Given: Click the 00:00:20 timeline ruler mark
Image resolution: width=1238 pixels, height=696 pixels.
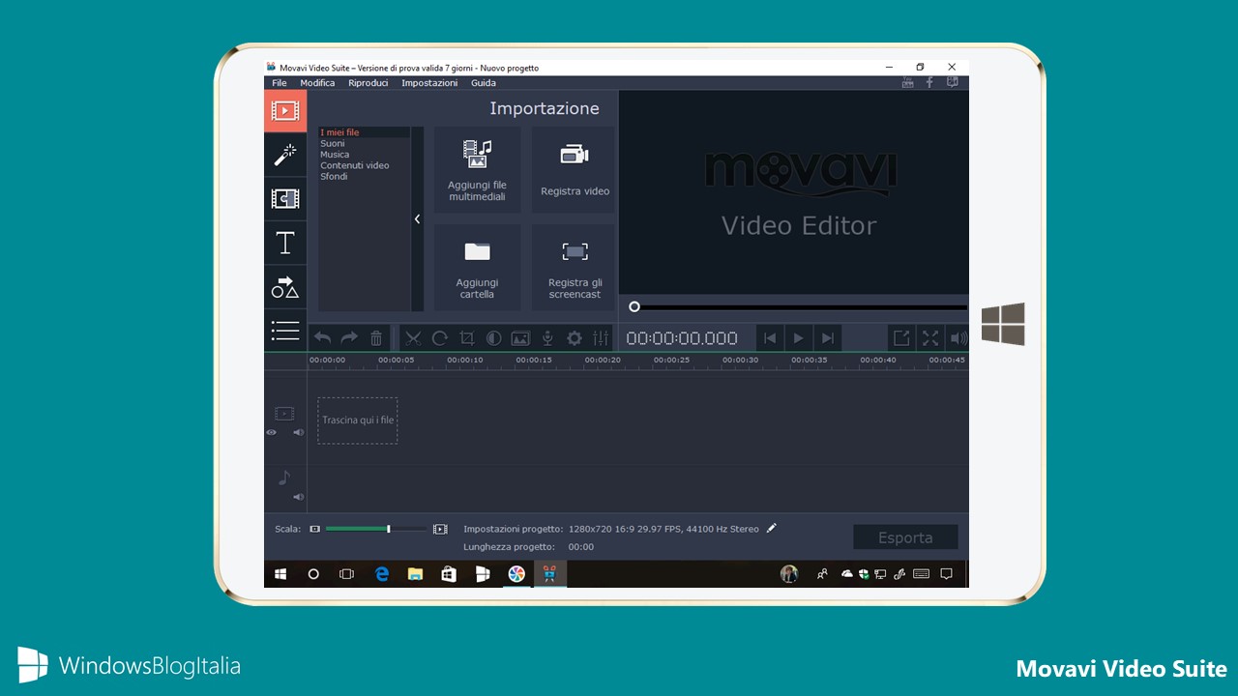Looking at the screenshot, I should [x=603, y=360].
